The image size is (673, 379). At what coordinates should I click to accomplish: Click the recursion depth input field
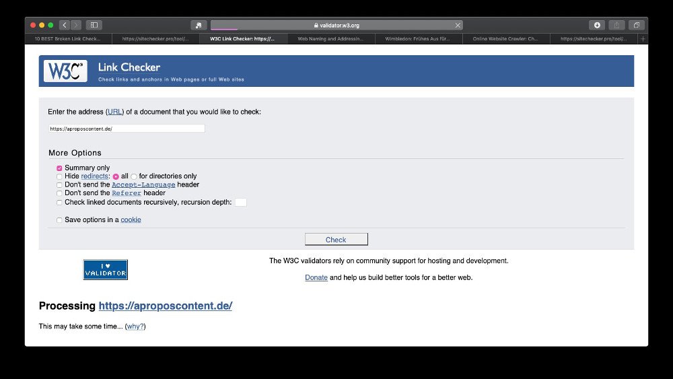click(x=241, y=202)
